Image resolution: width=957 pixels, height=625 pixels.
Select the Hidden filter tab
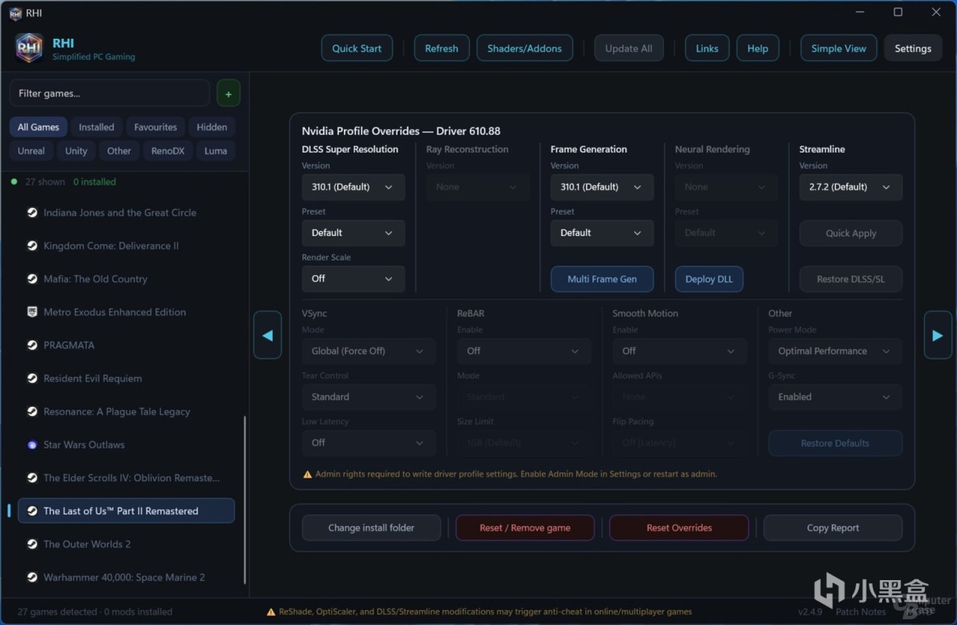212,127
